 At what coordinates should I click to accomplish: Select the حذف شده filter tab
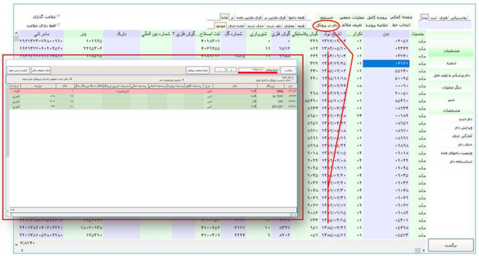[256, 25]
